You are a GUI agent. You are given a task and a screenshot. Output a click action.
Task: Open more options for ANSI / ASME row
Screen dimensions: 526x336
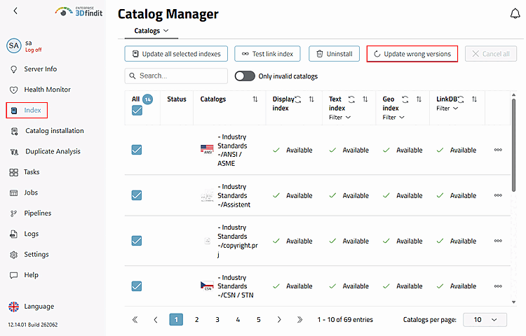click(x=498, y=150)
